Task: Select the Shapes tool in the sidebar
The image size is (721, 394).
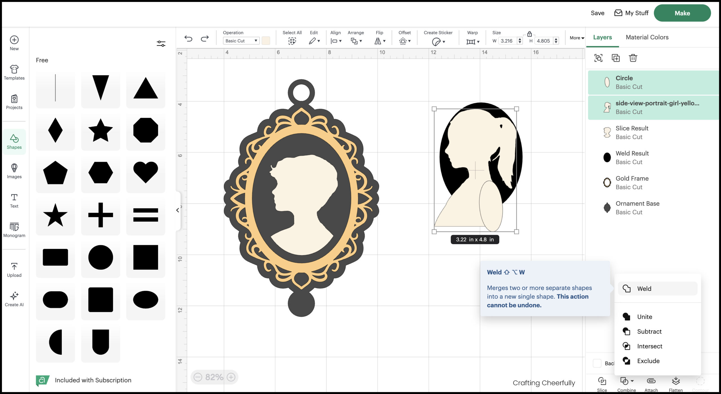Action: [x=14, y=141]
